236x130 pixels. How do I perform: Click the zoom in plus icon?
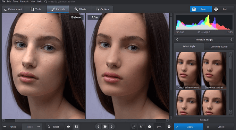click(169, 127)
